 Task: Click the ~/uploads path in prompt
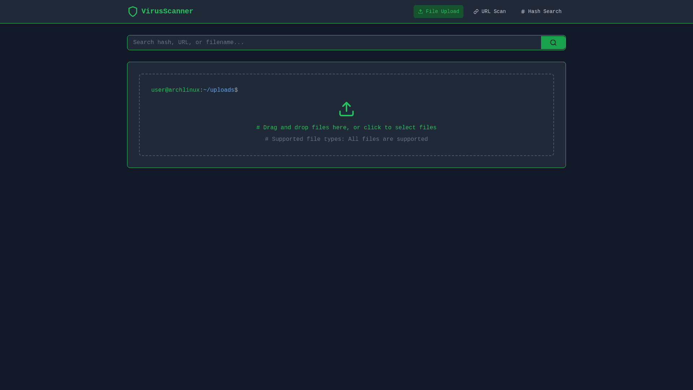219,90
